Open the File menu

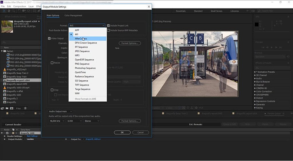3,6
